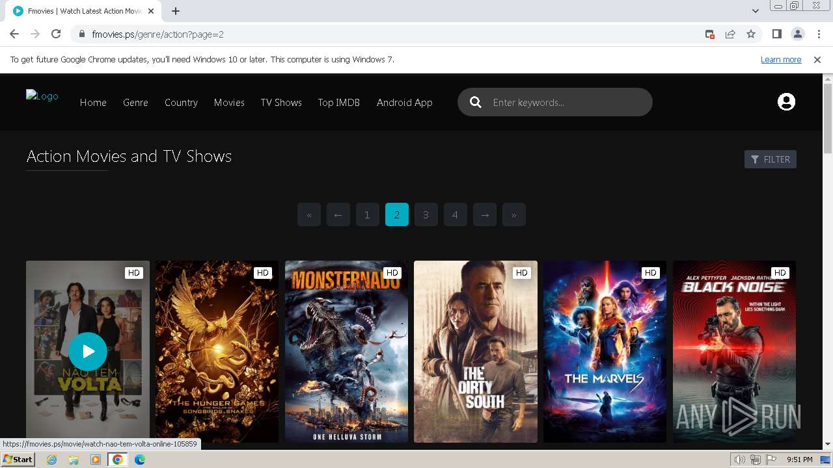Expand the Country menu

click(181, 102)
